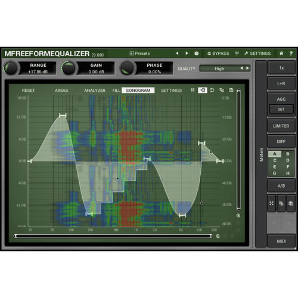Click the A/B compare button
The height and width of the screenshot is (298, 298).
click(x=281, y=186)
